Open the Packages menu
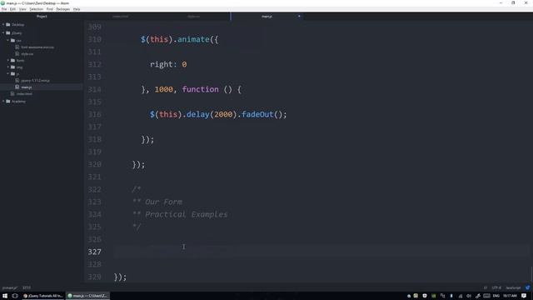Screen dimensions: 533x300 pos(63,9)
